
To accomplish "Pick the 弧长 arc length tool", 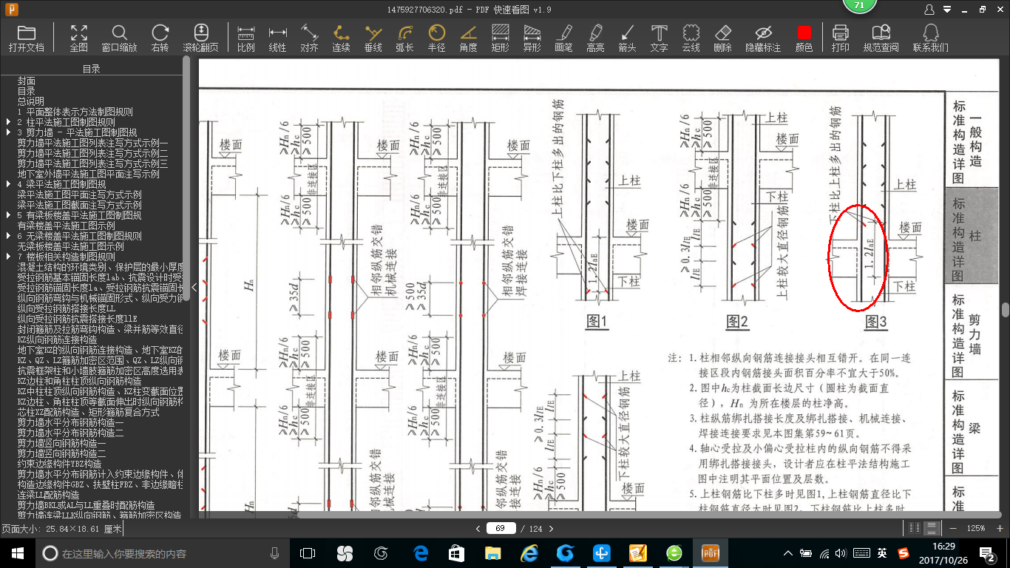I will 404,38.
